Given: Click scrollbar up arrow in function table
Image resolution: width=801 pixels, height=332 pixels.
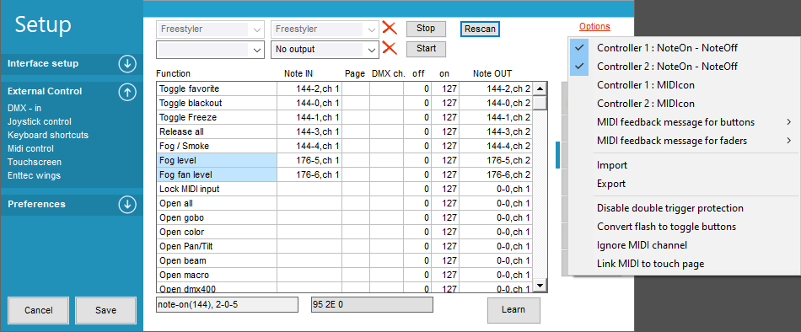Looking at the screenshot, I should tap(540, 88).
